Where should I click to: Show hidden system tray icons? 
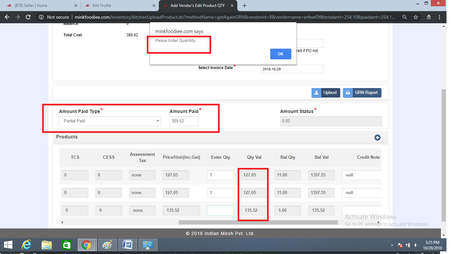coord(392,245)
